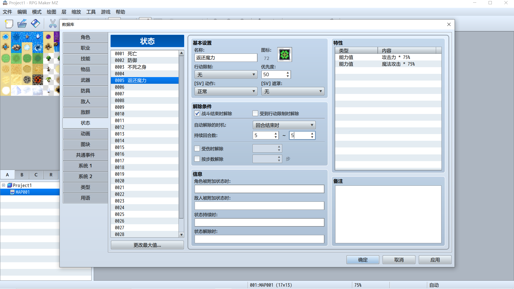Open the [SV] overlay dropdown

click(x=293, y=92)
